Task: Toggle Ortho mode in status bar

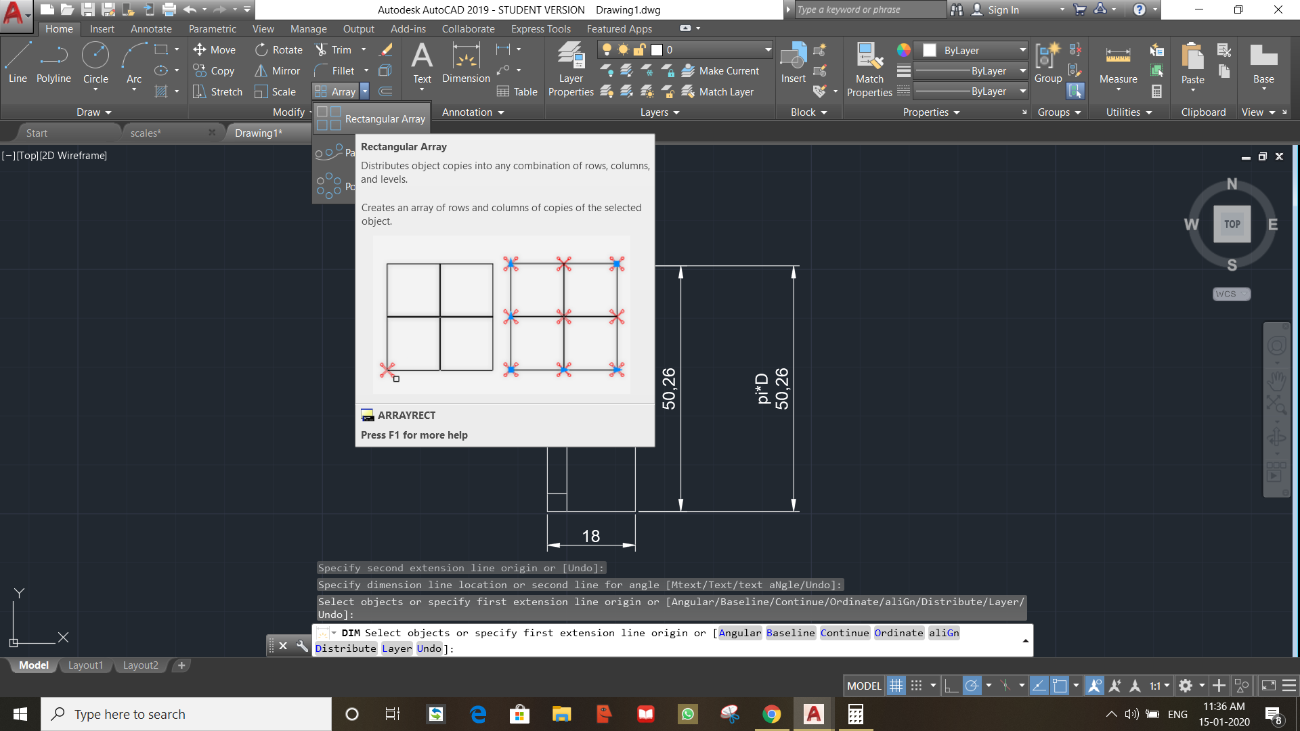Action: [x=951, y=686]
